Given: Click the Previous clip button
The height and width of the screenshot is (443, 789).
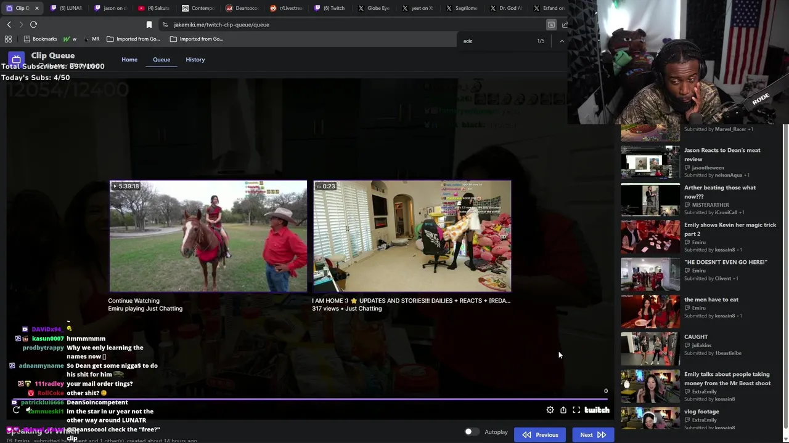Looking at the screenshot, I should click(x=540, y=435).
